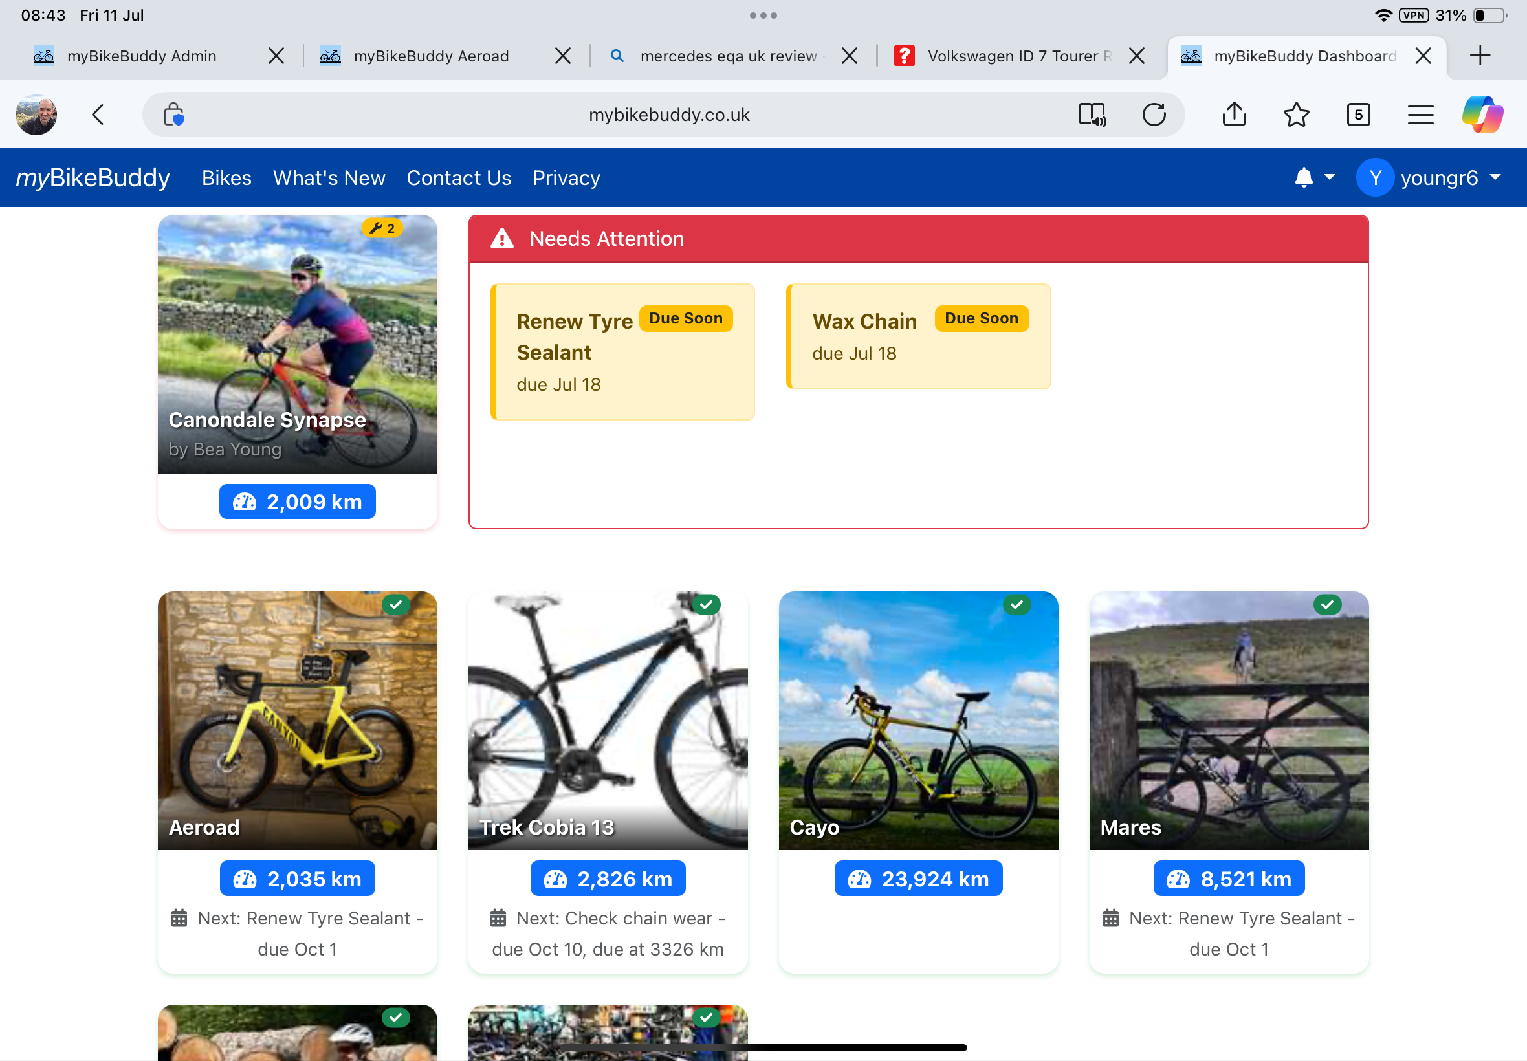Image resolution: width=1527 pixels, height=1061 pixels.
Task: Click Mares' Next: Renew Tyre Sealant text
Action: pos(1229,934)
